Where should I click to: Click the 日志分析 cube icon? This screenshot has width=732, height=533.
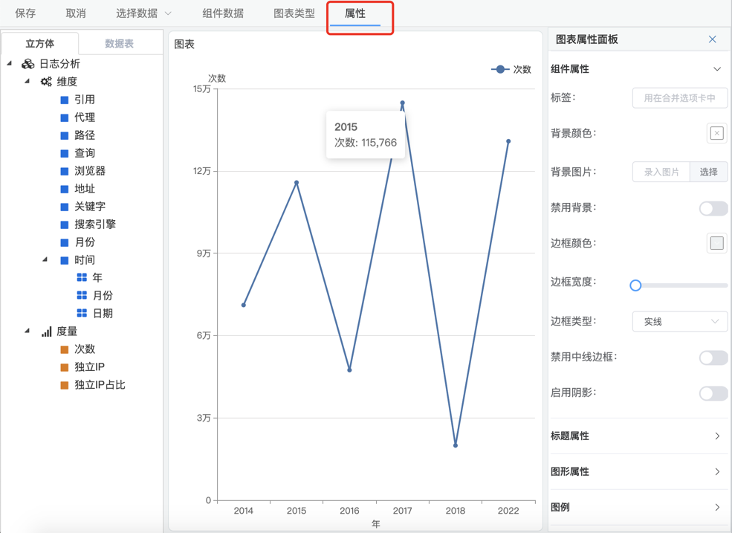point(27,64)
